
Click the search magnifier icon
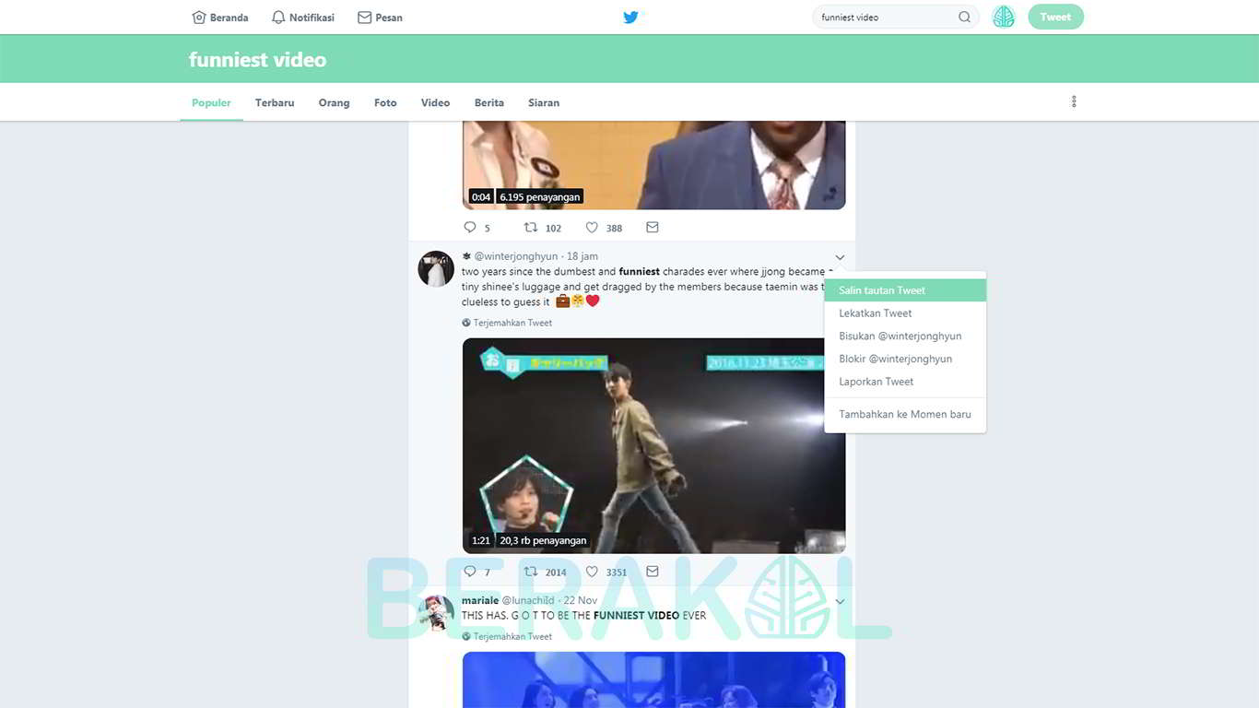pyautogui.click(x=964, y=17)
